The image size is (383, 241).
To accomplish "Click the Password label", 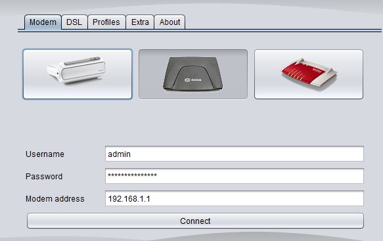I will coord(44,176).
